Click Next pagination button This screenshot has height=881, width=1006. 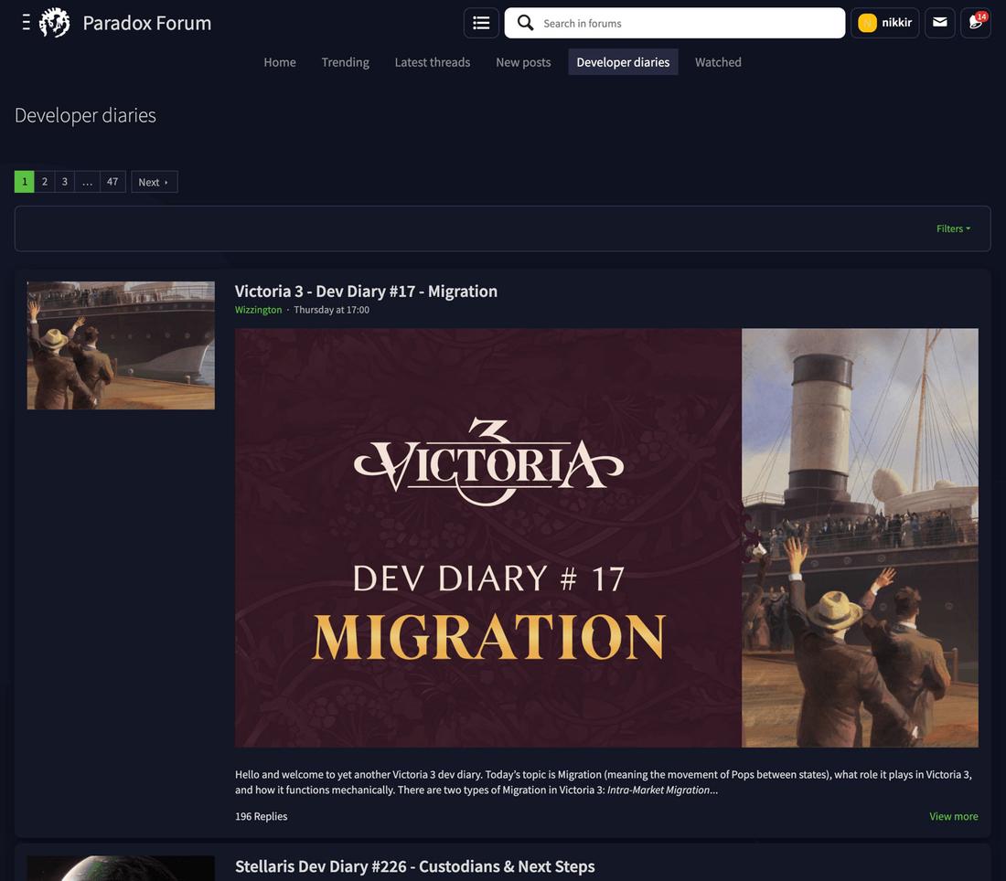pos(154,182)
